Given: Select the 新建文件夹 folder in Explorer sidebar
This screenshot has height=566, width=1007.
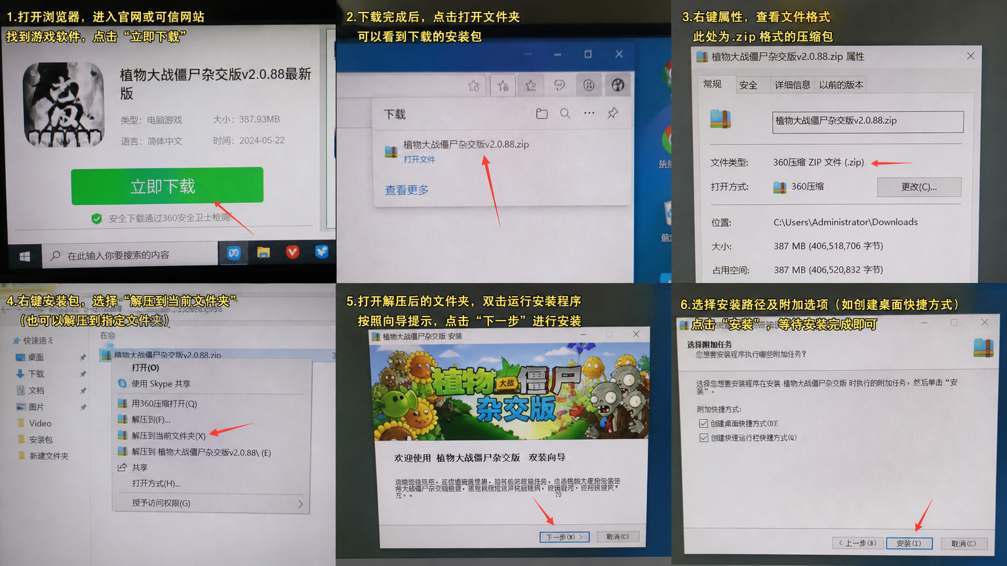Looking at the screenshot, I should [x=43, y=456].
